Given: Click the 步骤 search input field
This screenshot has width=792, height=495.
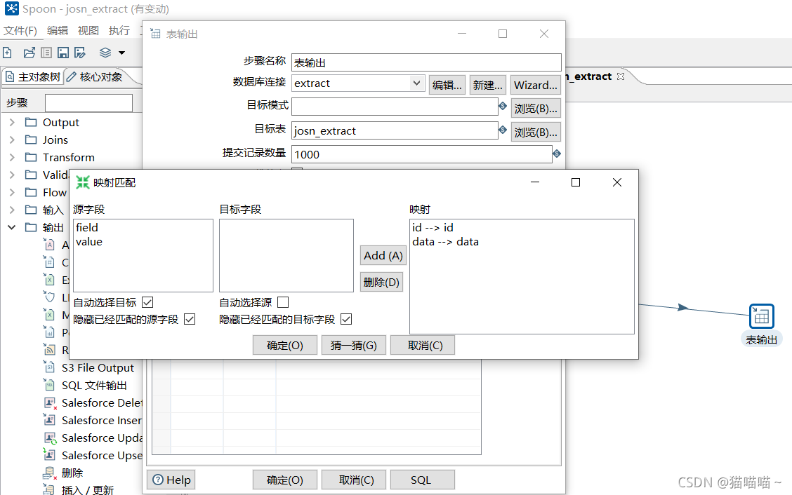Looking at the screenshot, I should pos(88,103).
